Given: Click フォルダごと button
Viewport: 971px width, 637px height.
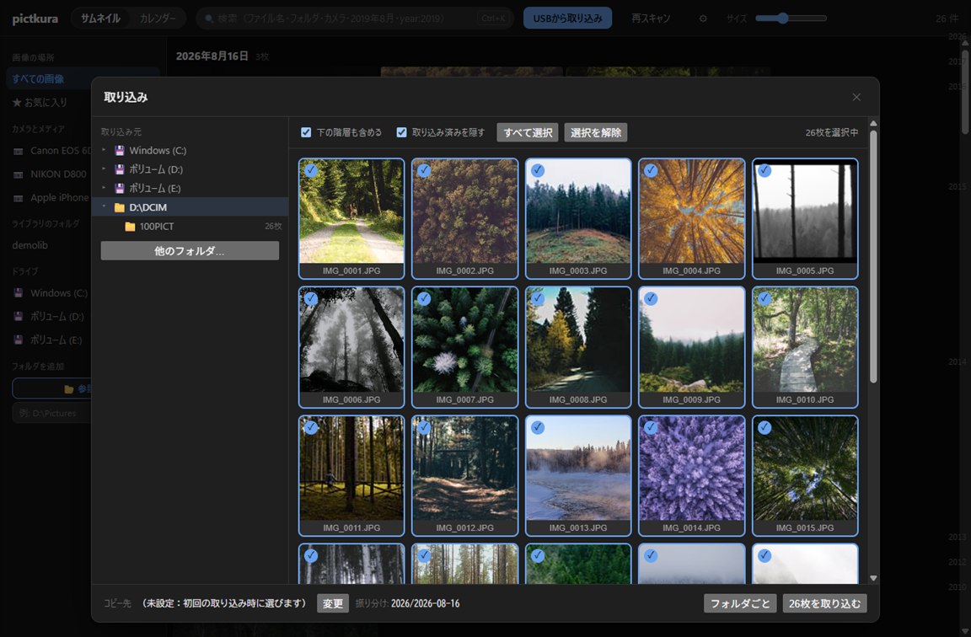Looking at the screenshot, I should [740, 603].
